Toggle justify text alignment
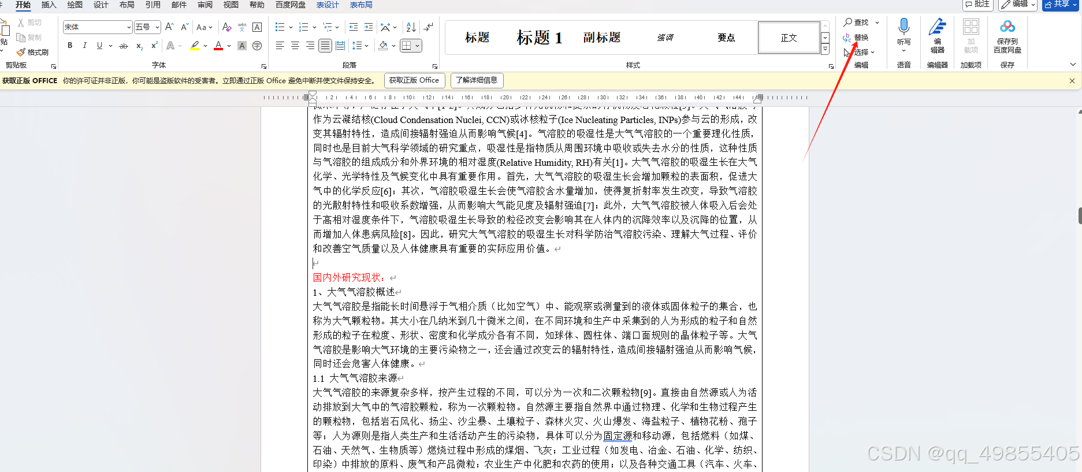The width and height of the screenshot is (1082, 472). click(x=325, y=46)
